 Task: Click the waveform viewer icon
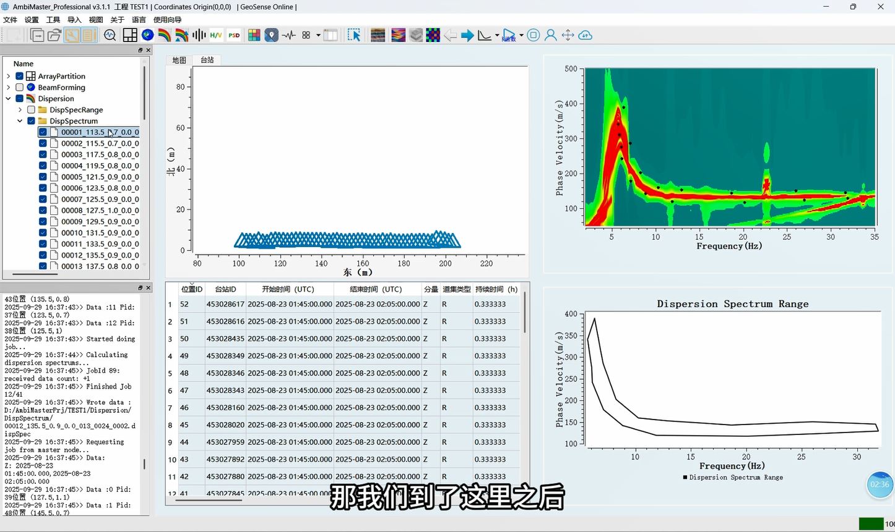click(288, 35)
